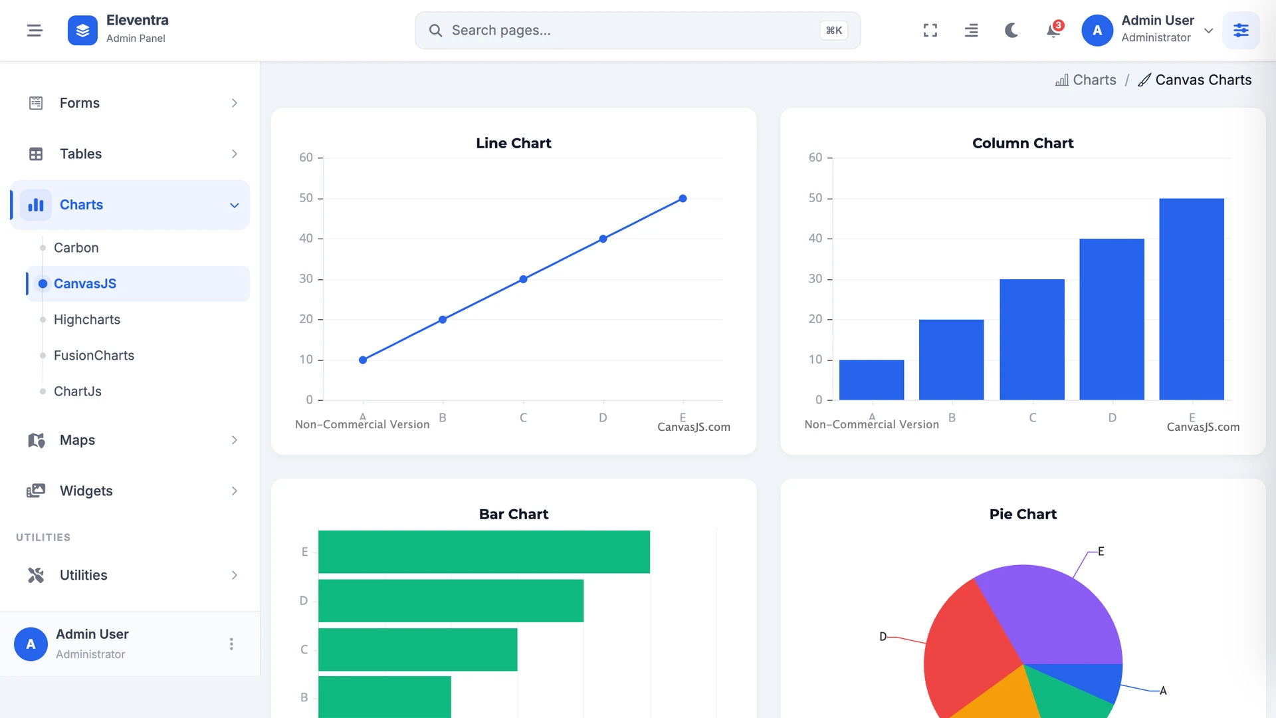Image resolution: width=1276 pixels, height=718 pixels.
Task: Open sidebar footer three-dot user menu
Action: point(231,644)
